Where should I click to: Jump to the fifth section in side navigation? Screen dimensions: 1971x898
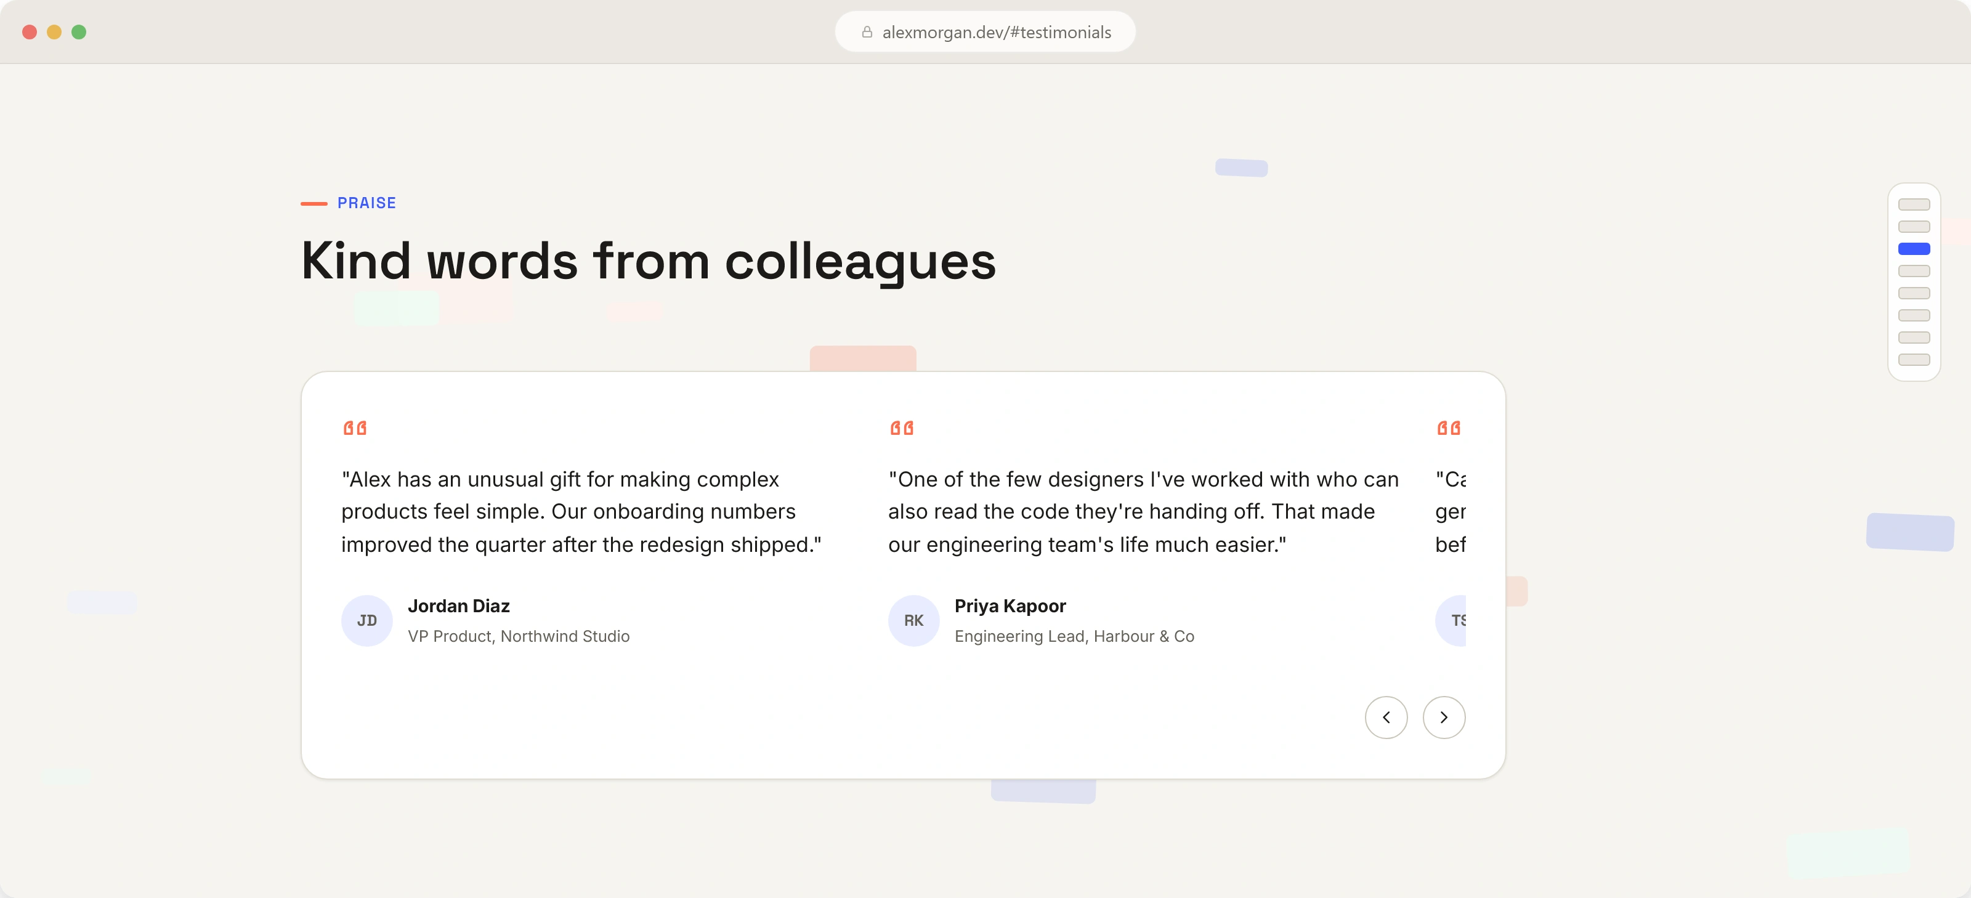pyautogui.click(x=1914, y=293)
